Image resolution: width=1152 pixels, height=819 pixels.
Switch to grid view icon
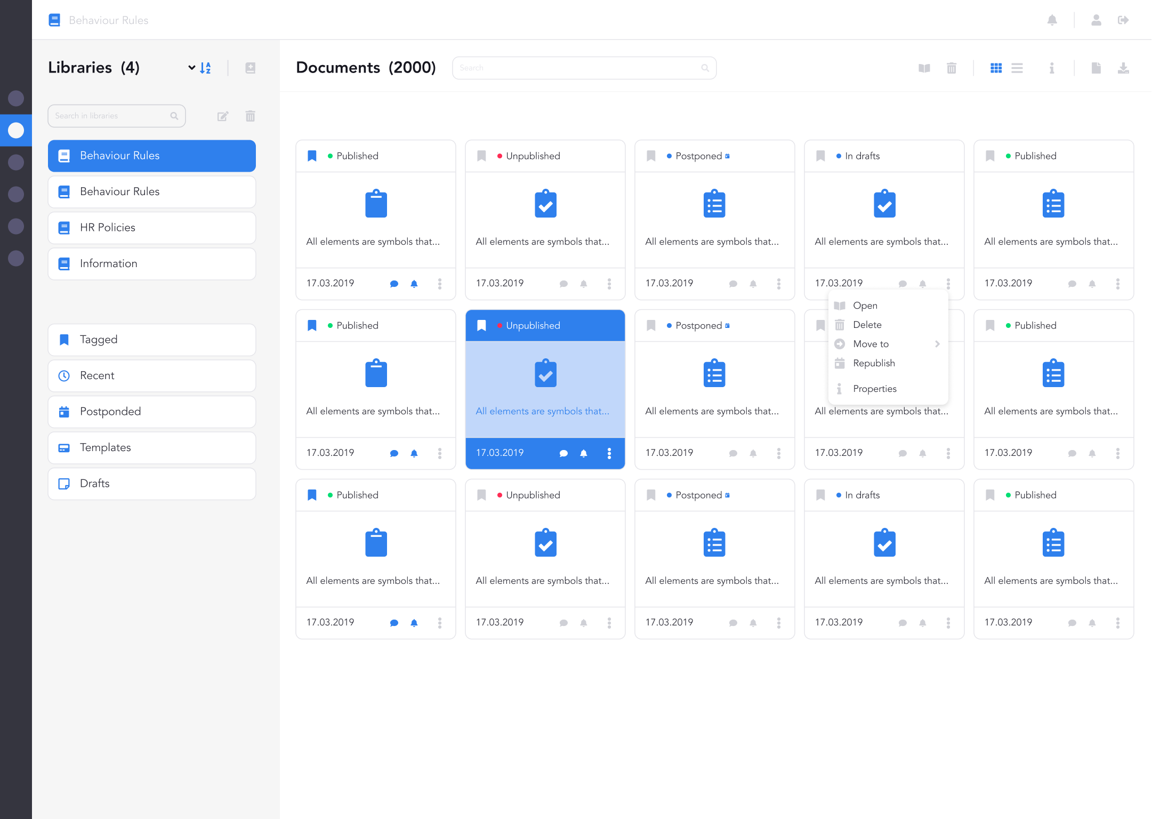(996, 68)
